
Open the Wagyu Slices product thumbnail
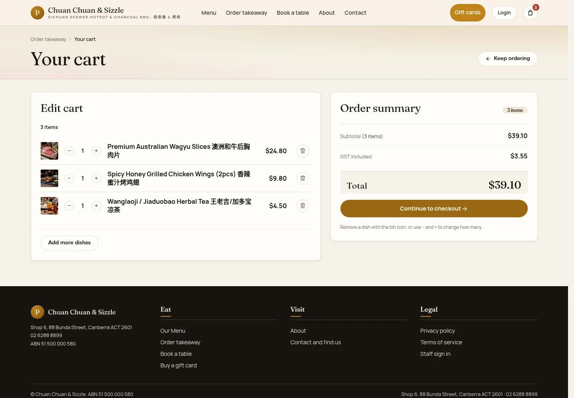point(49,151)
